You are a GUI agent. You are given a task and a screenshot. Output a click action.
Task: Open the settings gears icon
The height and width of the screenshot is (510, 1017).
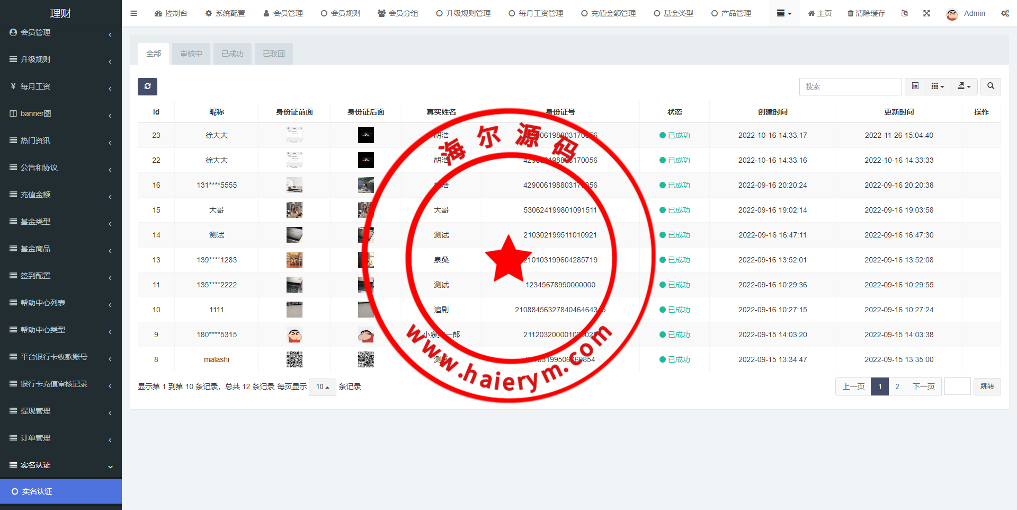click(x=1004, y=13)
